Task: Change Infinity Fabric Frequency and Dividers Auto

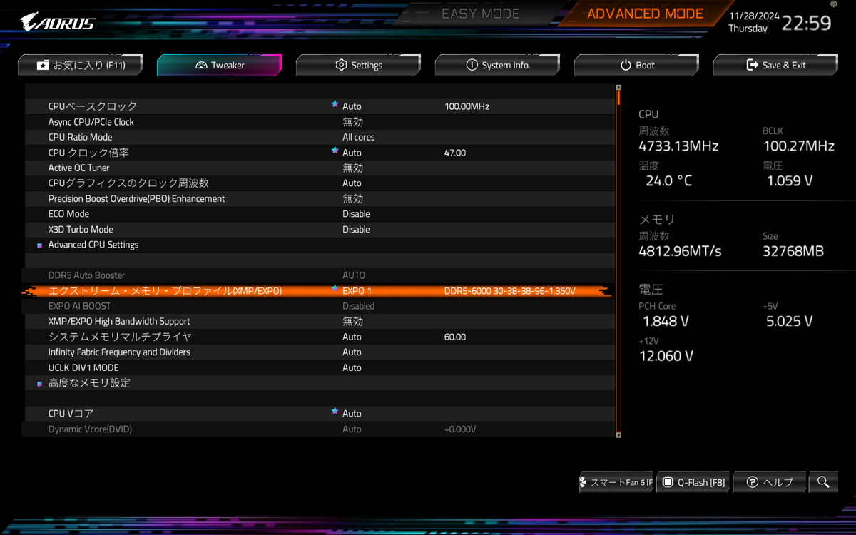Action: pyautogui.click(x=352, y=352)
